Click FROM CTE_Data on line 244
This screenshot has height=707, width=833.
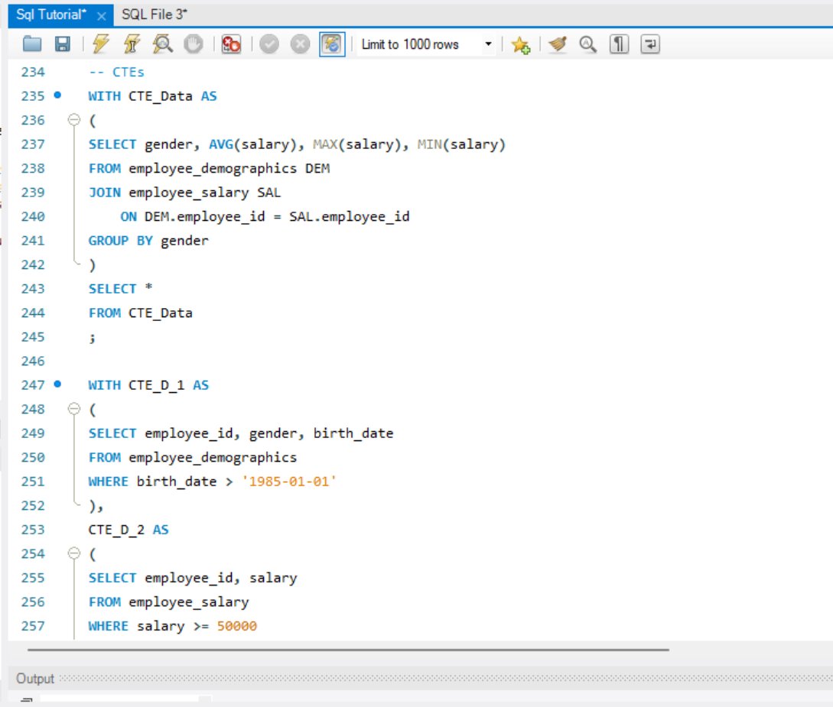(x=140, y=313)
